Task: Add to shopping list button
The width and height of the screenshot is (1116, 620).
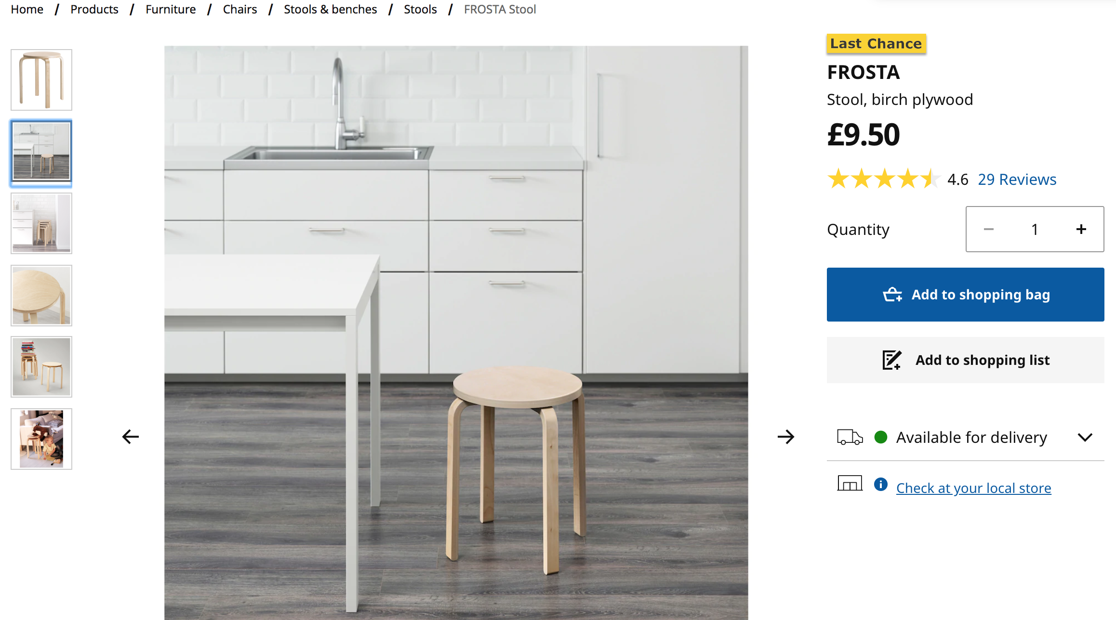Action: pos(966,360)
